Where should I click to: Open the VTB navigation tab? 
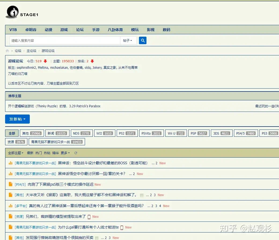(13, 30)
